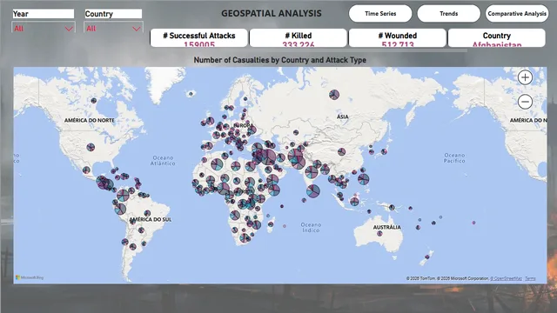The image size is (557, 313).
Task: Click the pie bubble on Australia
Action: (x=379, y=233)
